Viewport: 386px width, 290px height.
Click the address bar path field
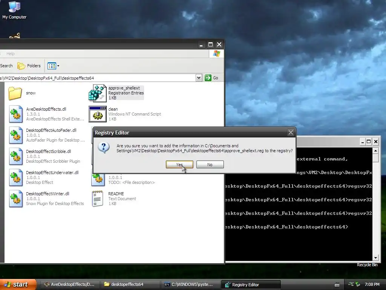(x=98, y=78)
